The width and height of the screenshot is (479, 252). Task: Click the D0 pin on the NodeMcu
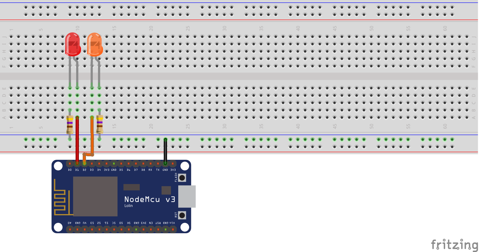point(70,164)
